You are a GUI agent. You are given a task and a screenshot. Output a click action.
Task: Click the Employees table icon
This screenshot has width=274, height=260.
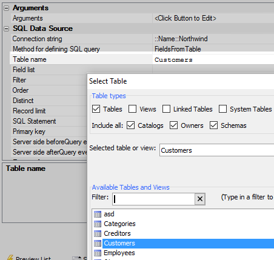point(98,253)
